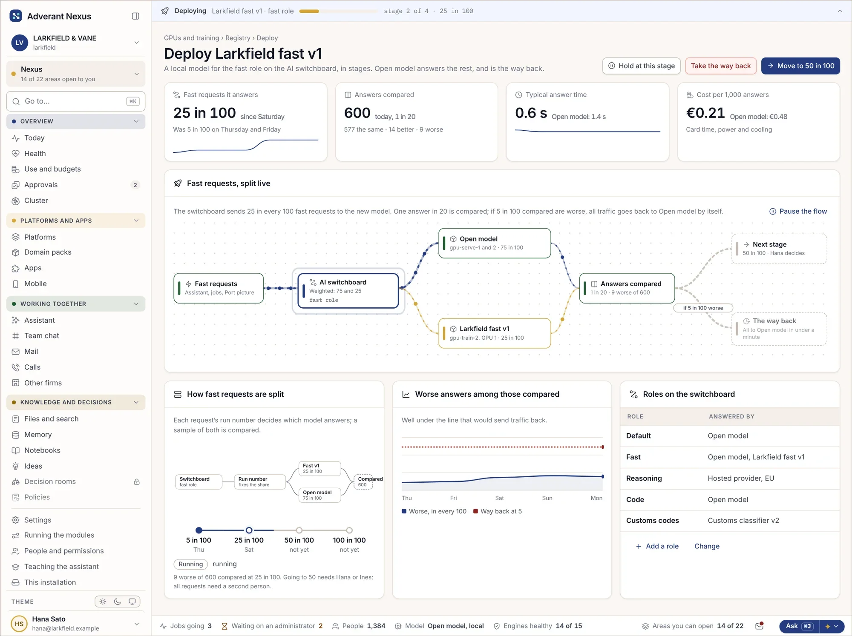Collapse the PLATFORMS AND APPS section

click(76, 221)
